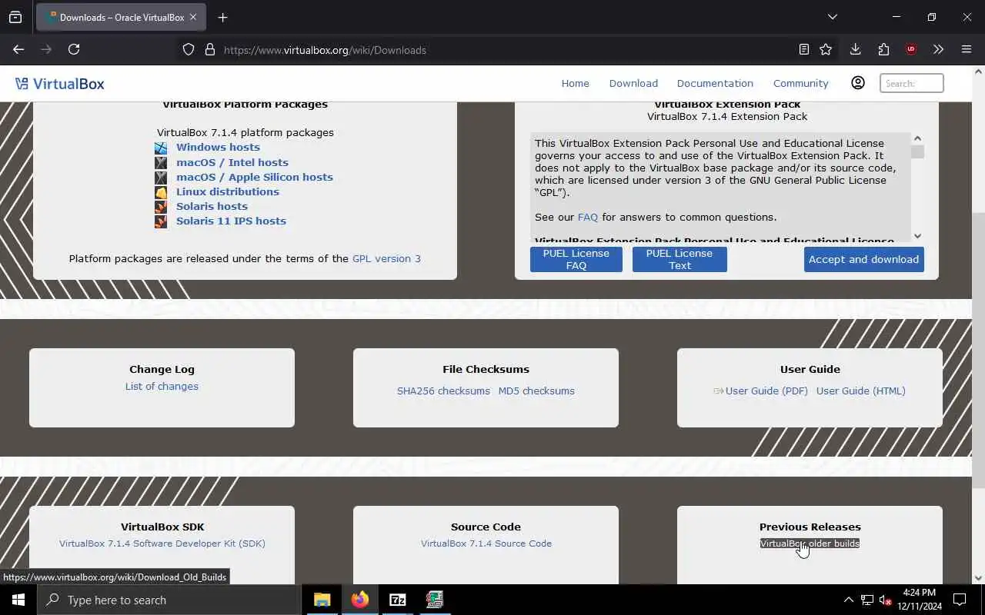The height and width of the screenshot is (615, 985).
Task: Toggle reader view icon in address bar
Action: pyautogui.click(x=803, y=49)
